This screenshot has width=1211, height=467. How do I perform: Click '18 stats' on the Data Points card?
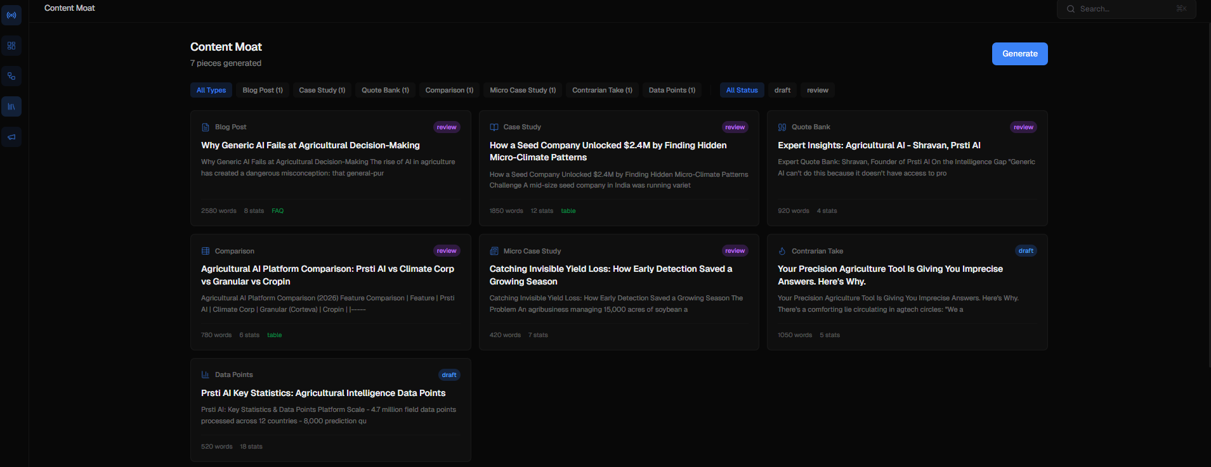[251, 447]
